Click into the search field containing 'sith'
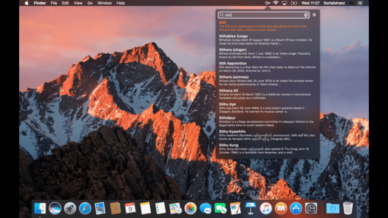 tap(263, 15)
